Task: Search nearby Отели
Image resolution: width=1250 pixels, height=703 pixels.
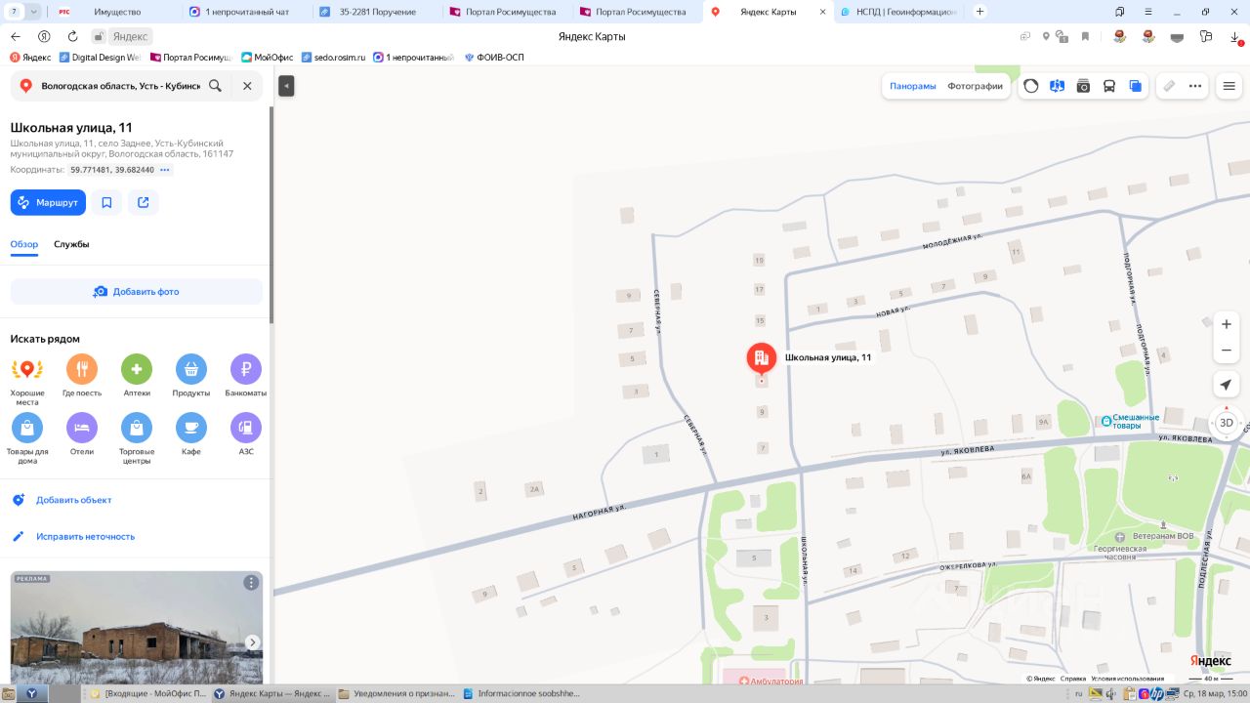Action: (82, 435)
